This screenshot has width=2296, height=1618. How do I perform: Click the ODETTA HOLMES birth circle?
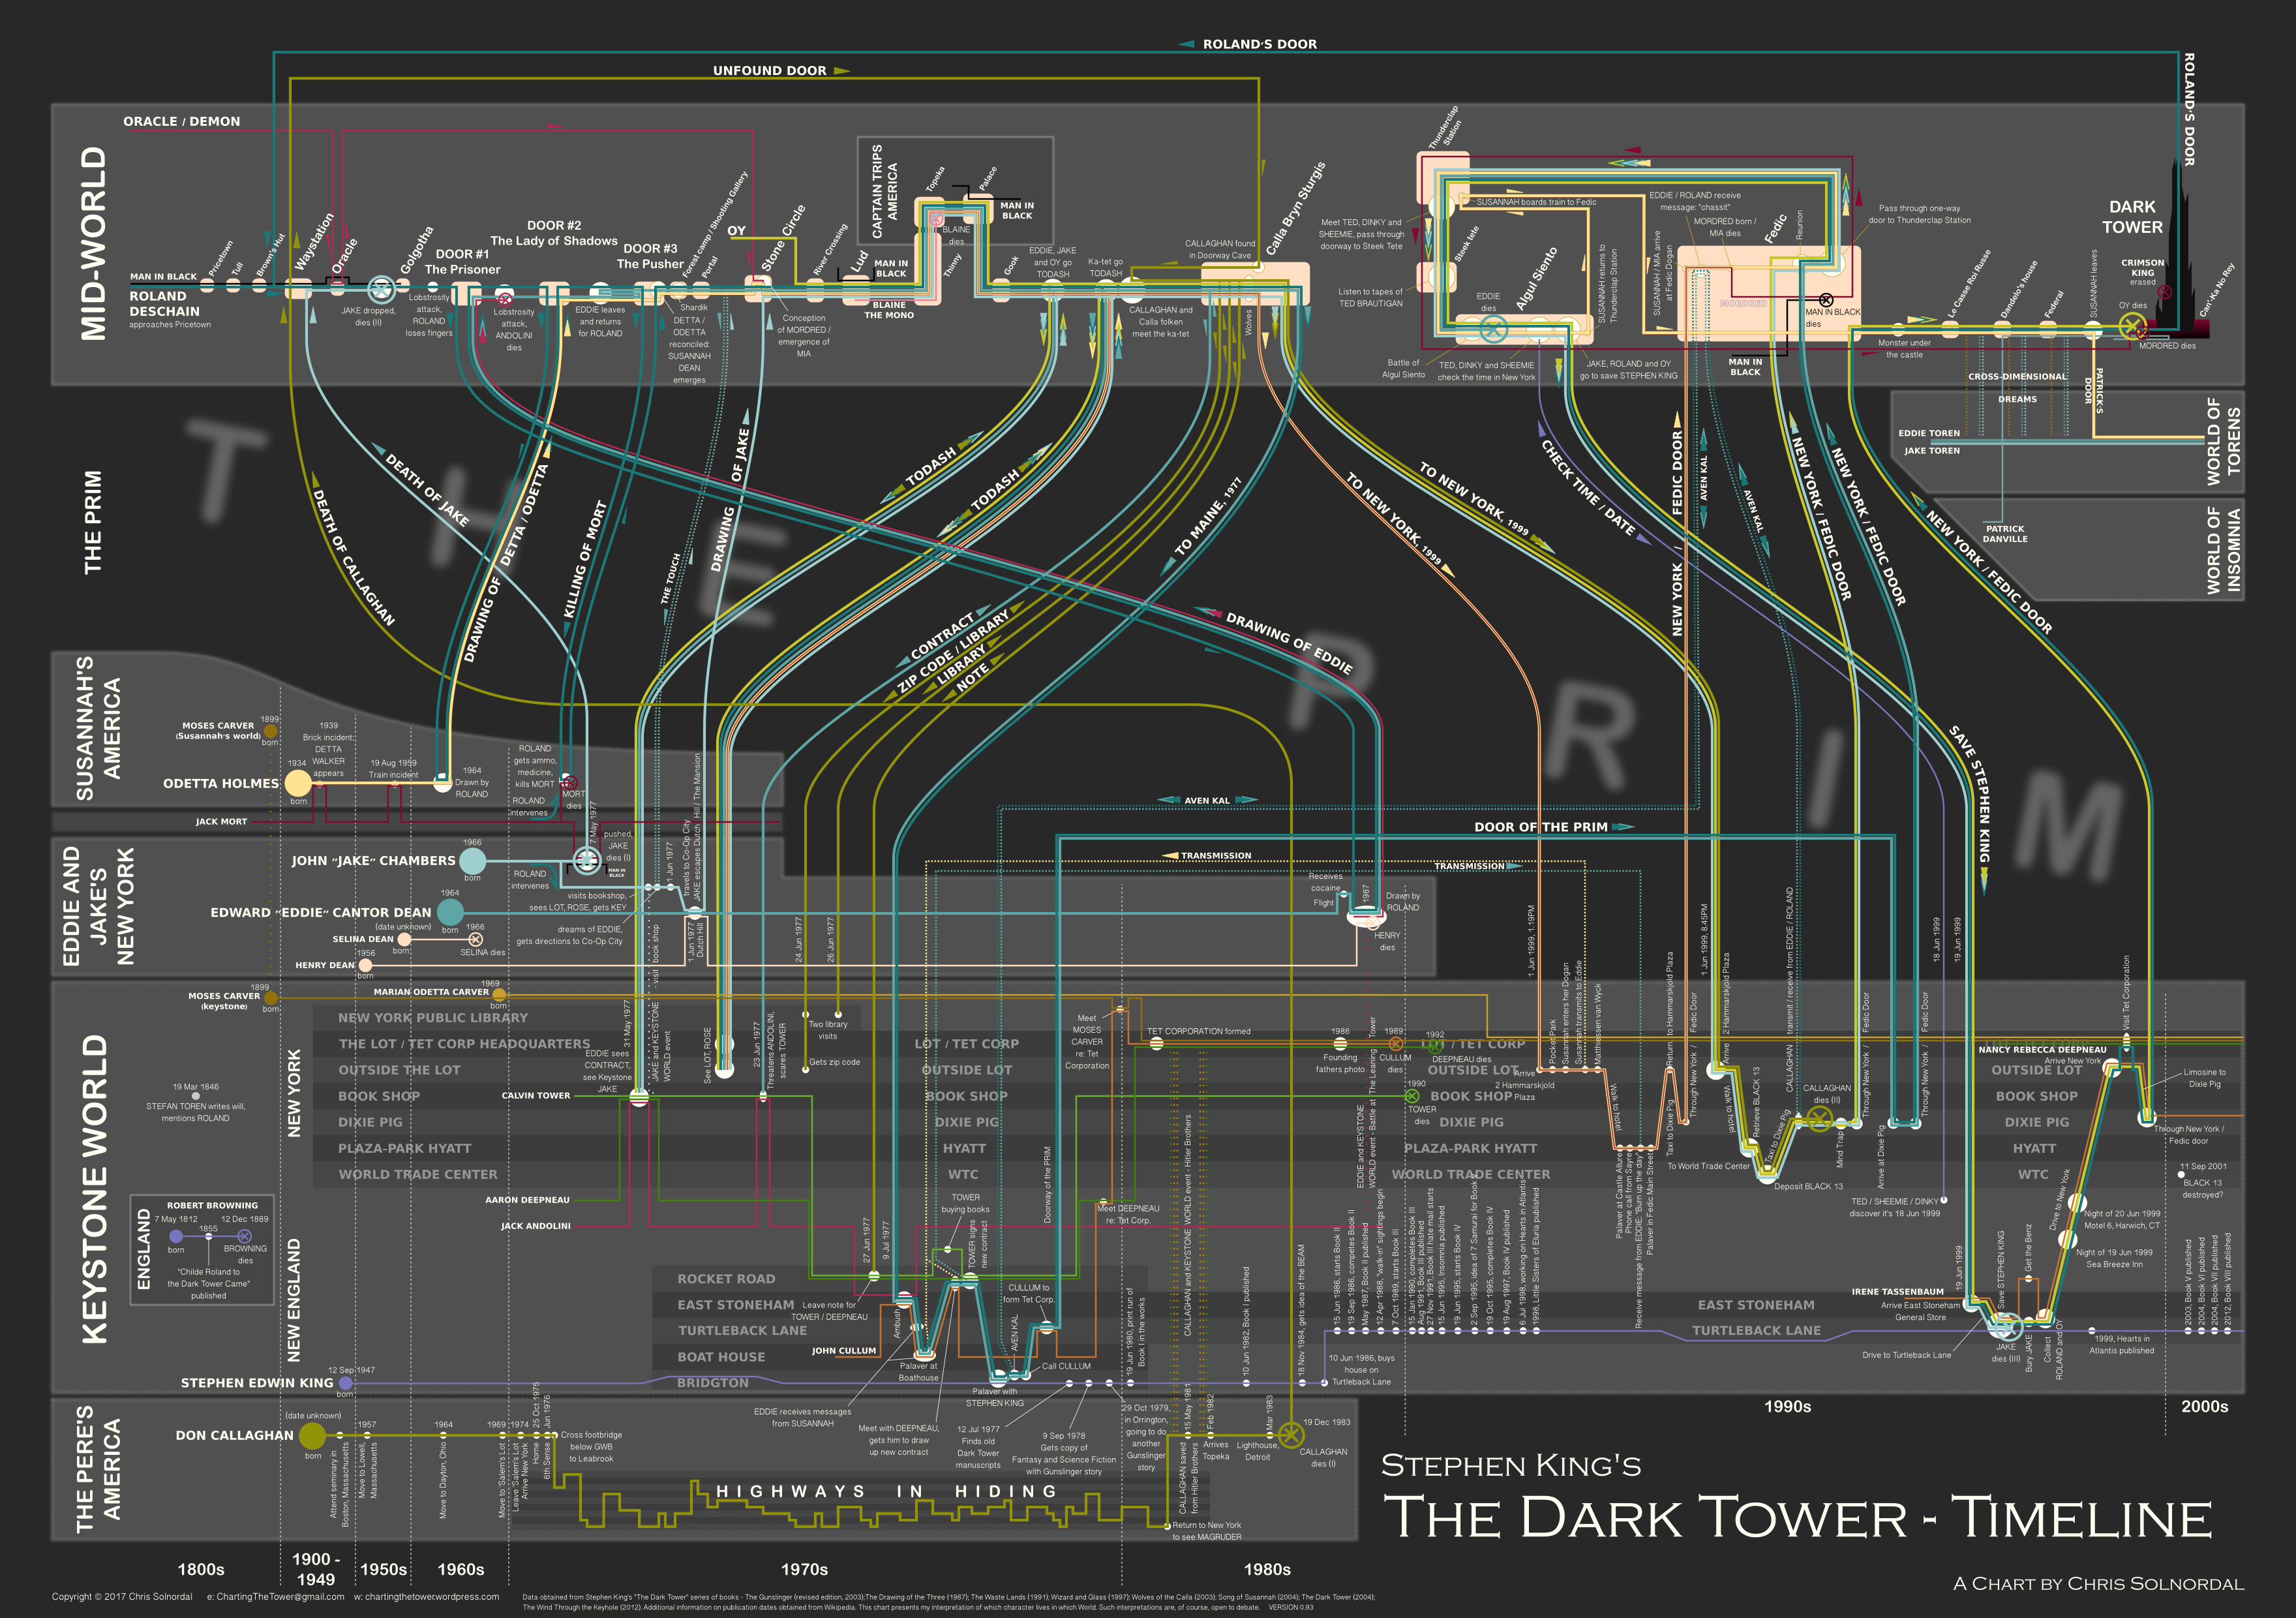[x=298, y=783]
